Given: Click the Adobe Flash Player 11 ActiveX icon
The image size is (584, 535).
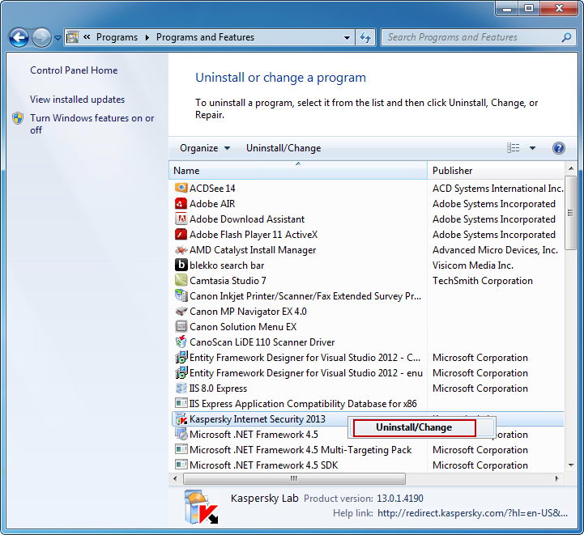Looking at the screenshot, I should tap(181, 235).
